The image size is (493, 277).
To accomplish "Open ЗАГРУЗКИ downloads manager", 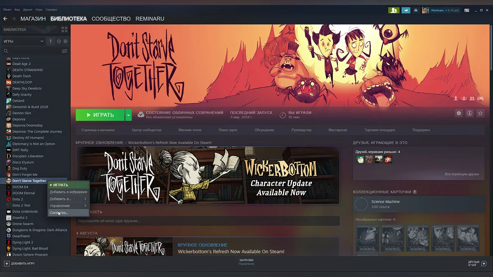I will coord(246,260).
